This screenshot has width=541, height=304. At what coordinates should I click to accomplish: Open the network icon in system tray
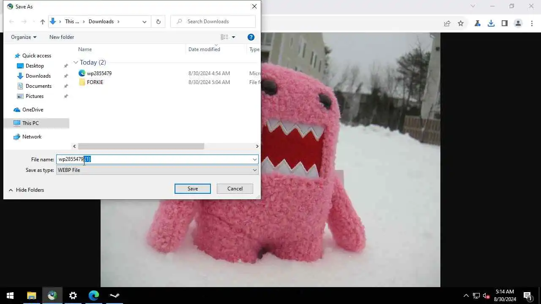(476, 296)
